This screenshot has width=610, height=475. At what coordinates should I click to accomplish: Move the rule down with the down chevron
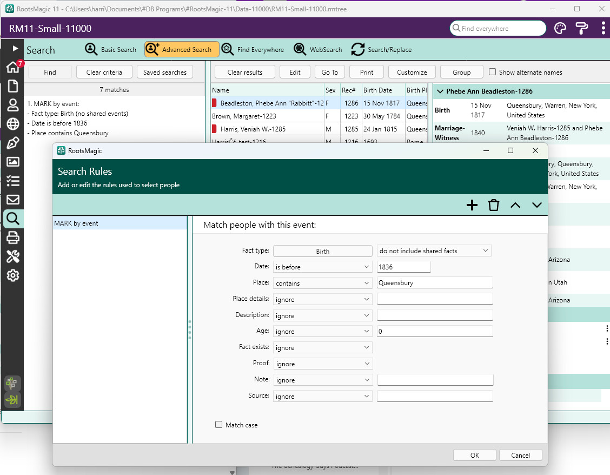tap(536, 205)
